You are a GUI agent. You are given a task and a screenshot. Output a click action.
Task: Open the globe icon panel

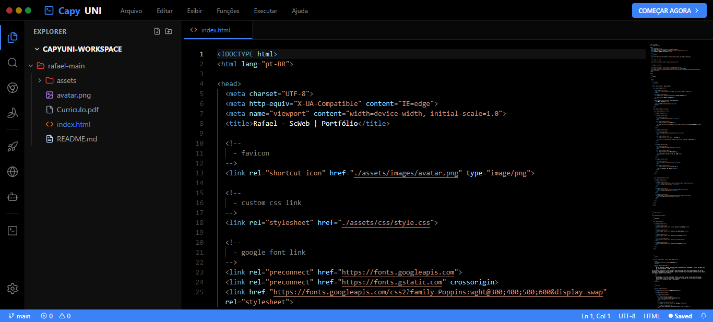[x=13, y=172]
